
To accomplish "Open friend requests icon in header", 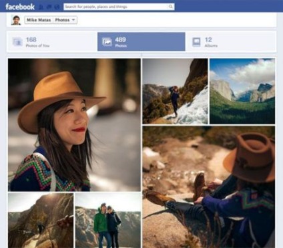I will coord(41,7).
